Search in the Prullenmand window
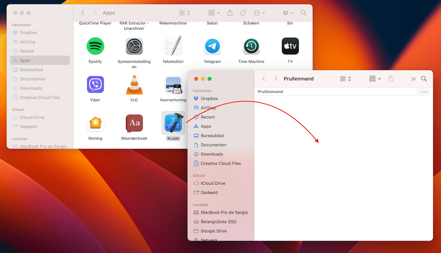The width and height of the screenshot is (441, 253). (424, 79)
